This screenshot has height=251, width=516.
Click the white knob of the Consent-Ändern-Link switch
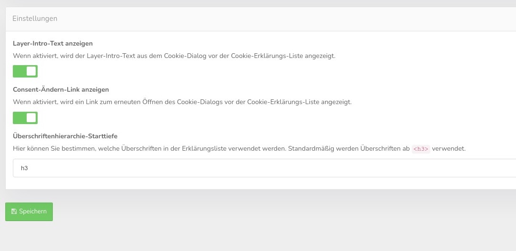[31, 118]
